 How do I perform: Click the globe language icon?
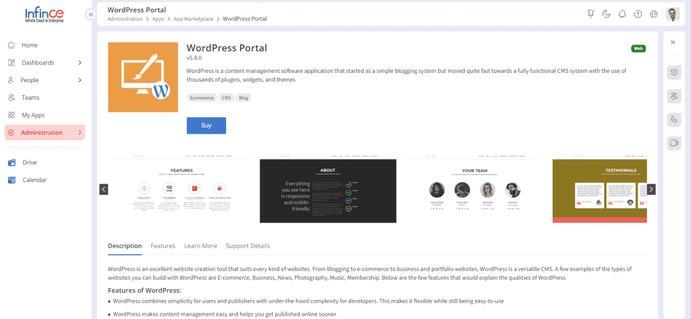point(653,13)
